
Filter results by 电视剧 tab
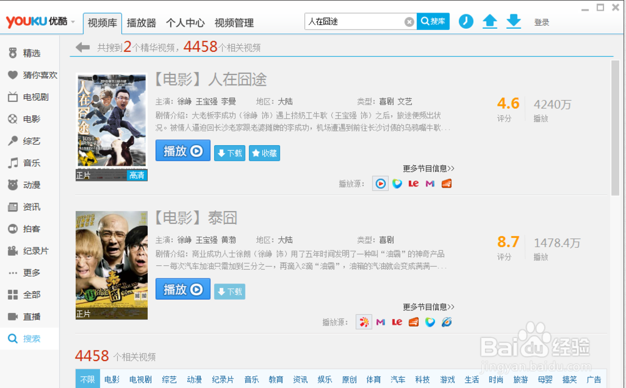140,379
